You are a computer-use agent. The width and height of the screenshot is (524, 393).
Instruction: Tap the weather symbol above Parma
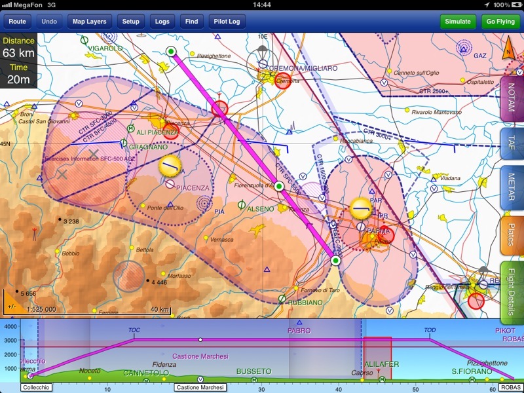361,208
